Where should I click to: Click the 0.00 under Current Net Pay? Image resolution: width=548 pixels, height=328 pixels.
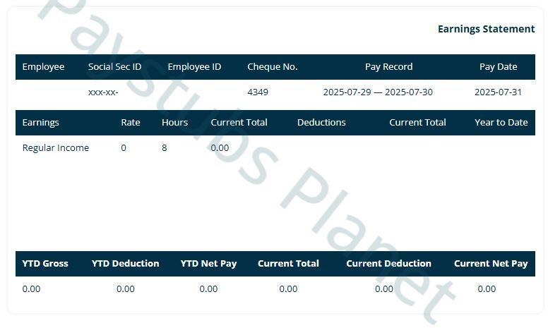pos(487,289)
